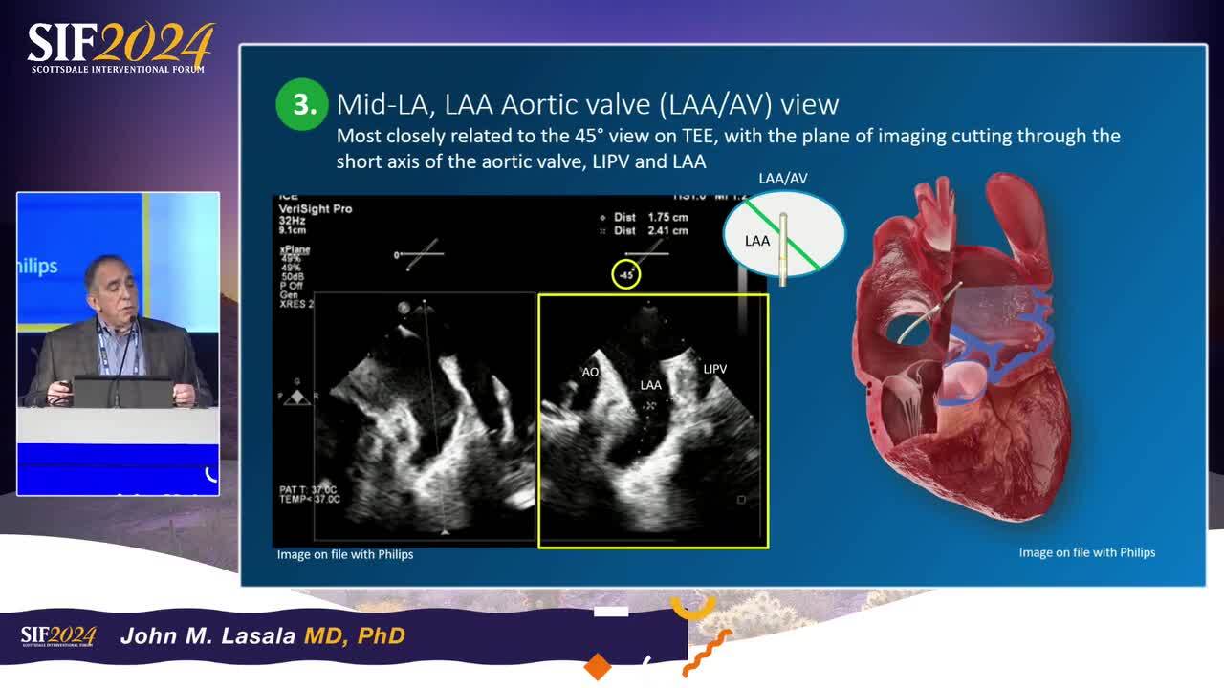Click the John M. Lasala name banner
1224x688 pixels.
(263, 635)
